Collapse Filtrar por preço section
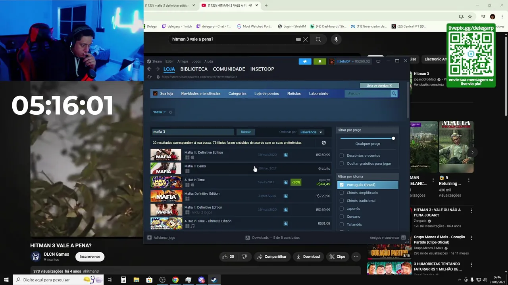The width and height of the screenshot is (508, 285). [x=368, y=130]
